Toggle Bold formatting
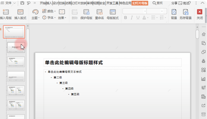Image resolution: width=207 pixels, height=119 pixels. [x=126, y=17]
